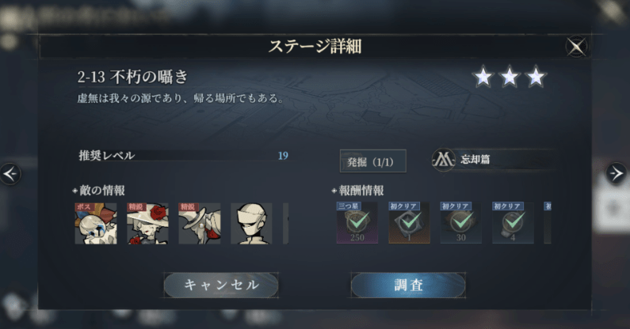Image resolution: width=630 pixels, height=329 pixels.
Task: Click the partially hidden fifth enemy portrait
Action: [285, 224]
